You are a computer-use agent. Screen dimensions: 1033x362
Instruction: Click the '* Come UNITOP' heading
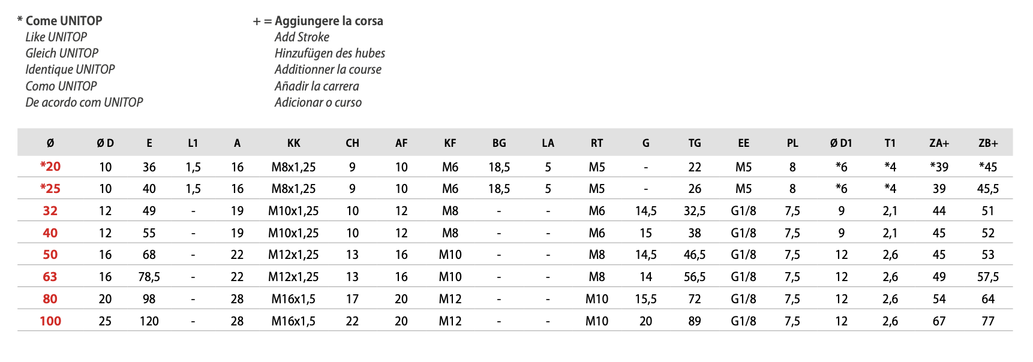point(60,21)
